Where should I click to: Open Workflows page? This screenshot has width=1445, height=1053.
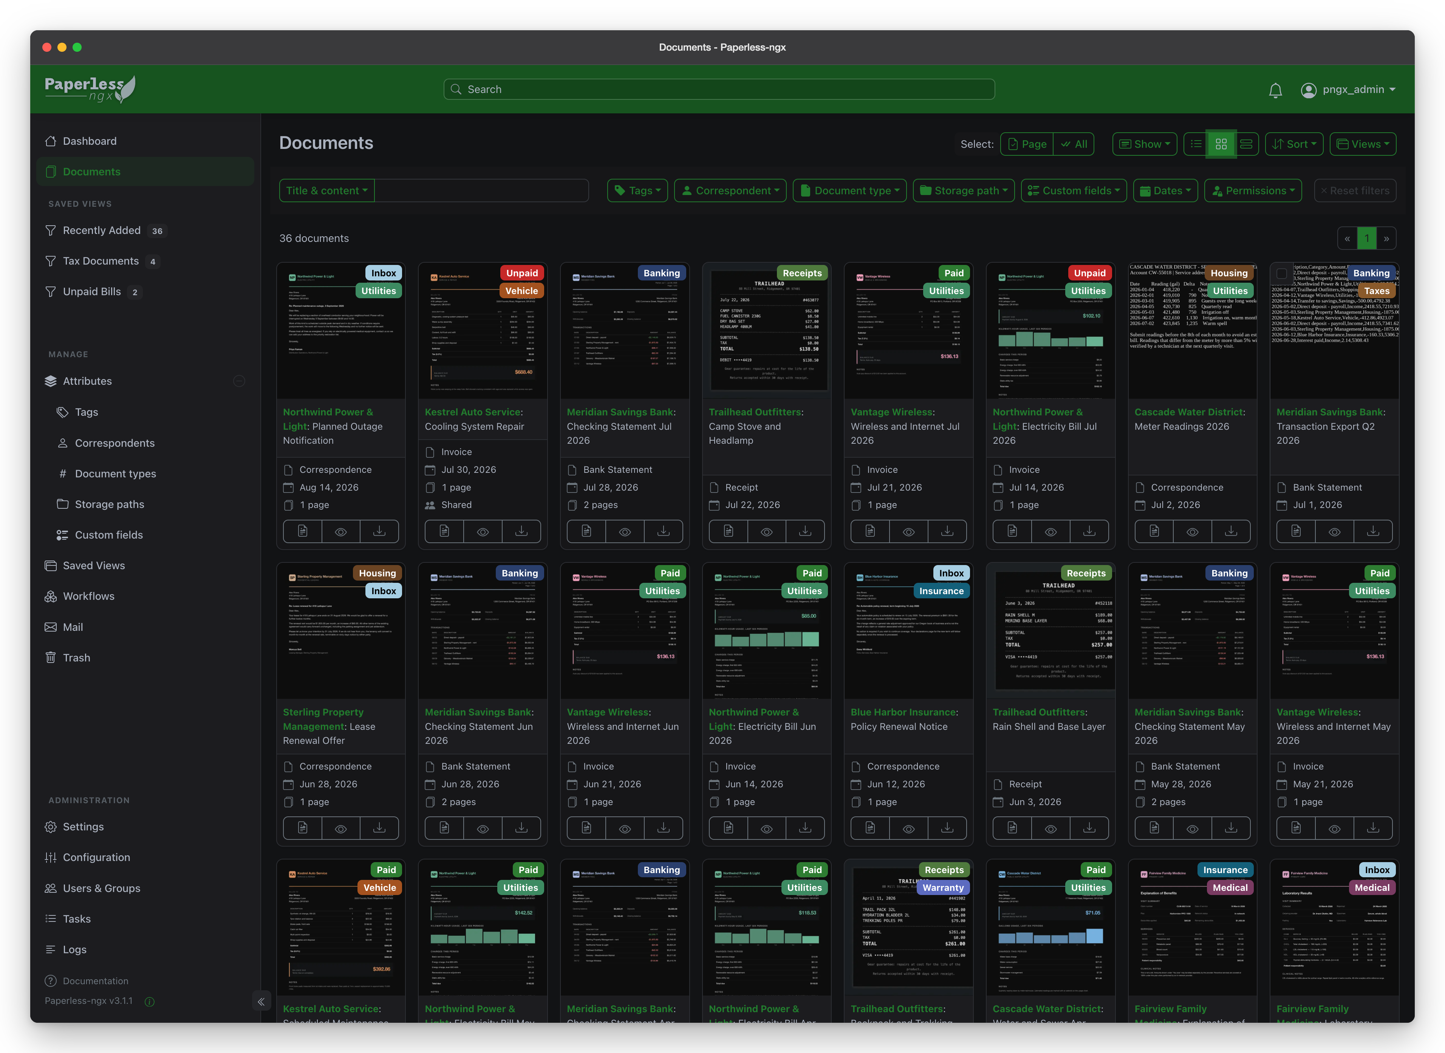pyautogui.click(x=88, y=596)
